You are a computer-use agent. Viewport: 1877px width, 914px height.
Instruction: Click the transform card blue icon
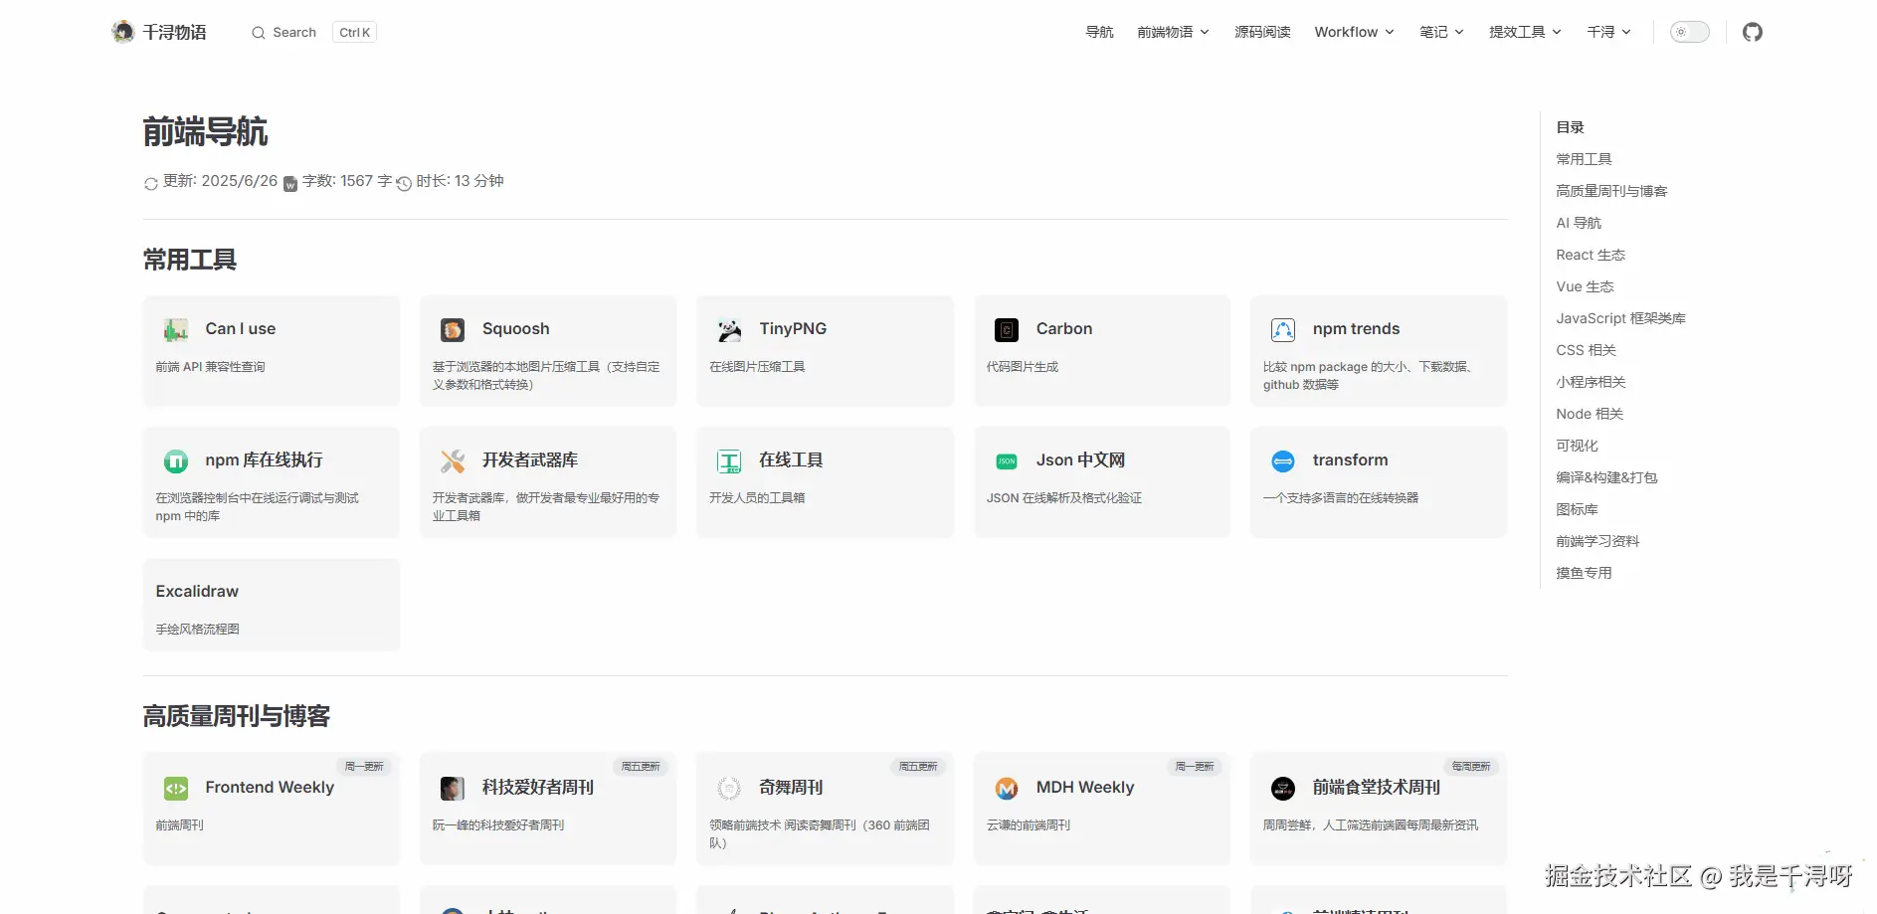[x=1283, y=460]
